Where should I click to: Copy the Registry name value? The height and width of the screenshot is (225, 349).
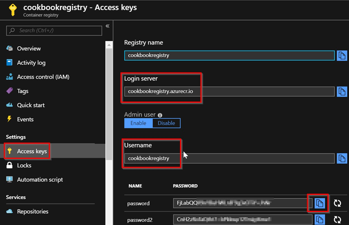pos(342,55)
